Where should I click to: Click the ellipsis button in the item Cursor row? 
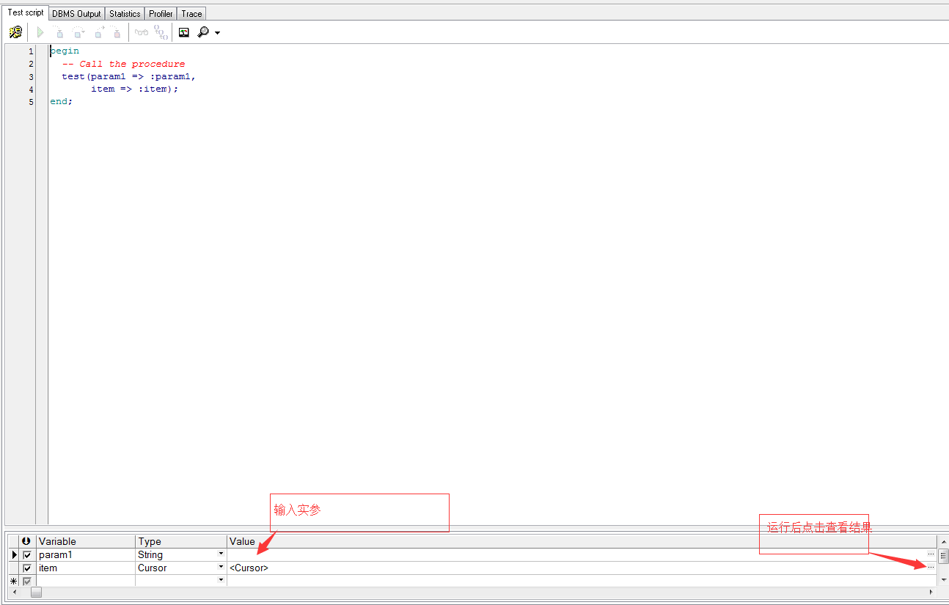931,568
